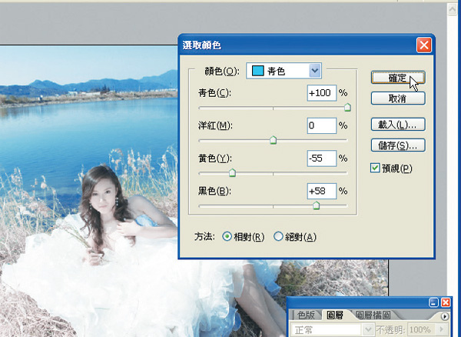Click the 青色(C) value field +100
Screen dimensions: 461x337
pyautogui.click(x=322, y=93)
